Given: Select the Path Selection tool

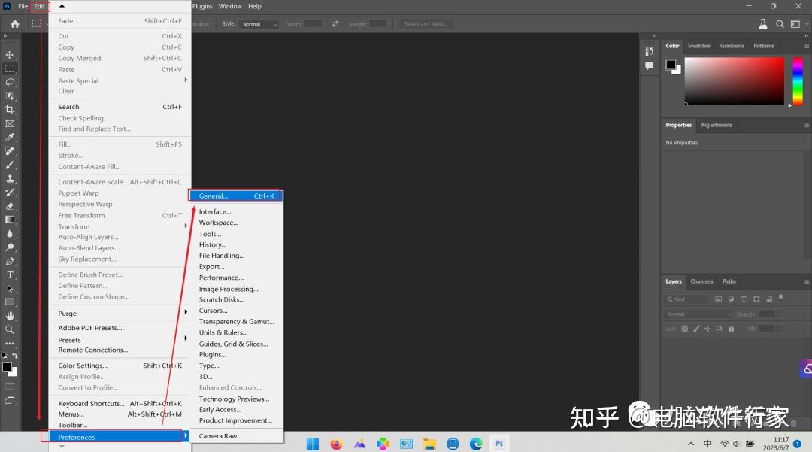Looking at the screenshot, I should 10,288.
